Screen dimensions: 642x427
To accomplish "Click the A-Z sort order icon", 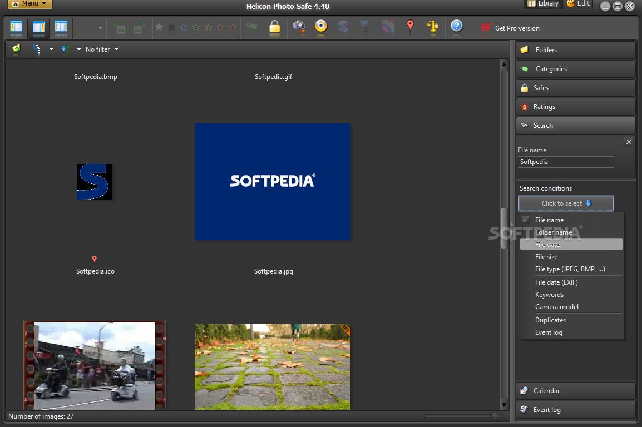I will pyautogui.click(x=65, y=49).
